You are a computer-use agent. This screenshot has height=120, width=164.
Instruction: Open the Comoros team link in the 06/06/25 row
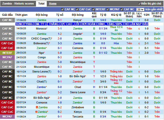point(78,48)
